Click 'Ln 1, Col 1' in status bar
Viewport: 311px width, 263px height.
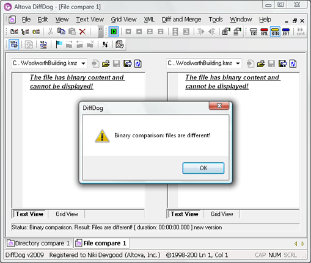tap(213, 255)
